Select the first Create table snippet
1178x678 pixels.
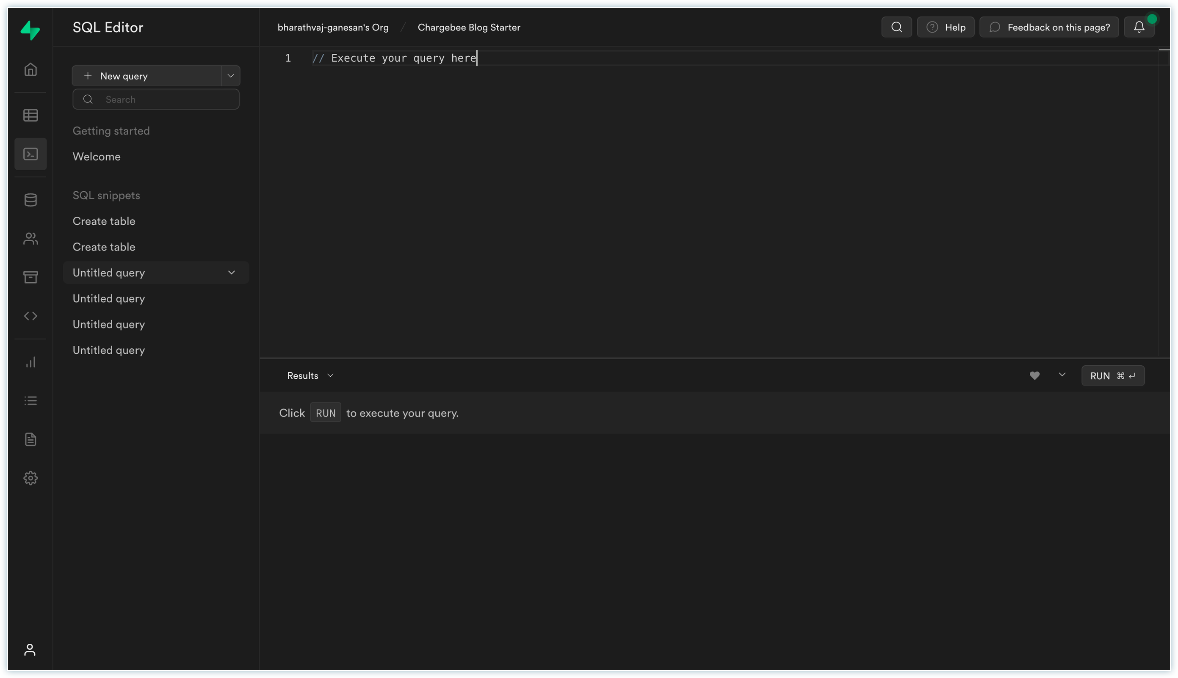click(104, 221)
